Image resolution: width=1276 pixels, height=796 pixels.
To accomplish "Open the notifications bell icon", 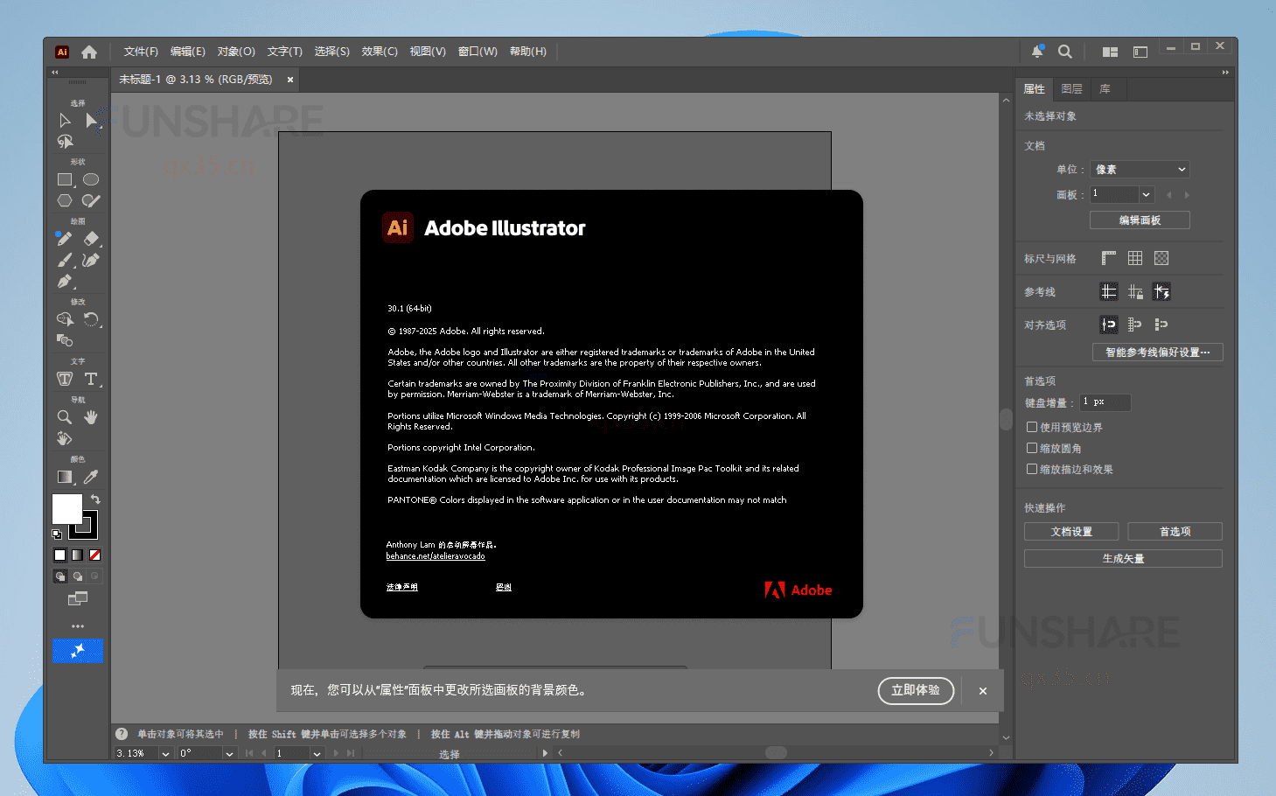I will (x=1037, y=52).
